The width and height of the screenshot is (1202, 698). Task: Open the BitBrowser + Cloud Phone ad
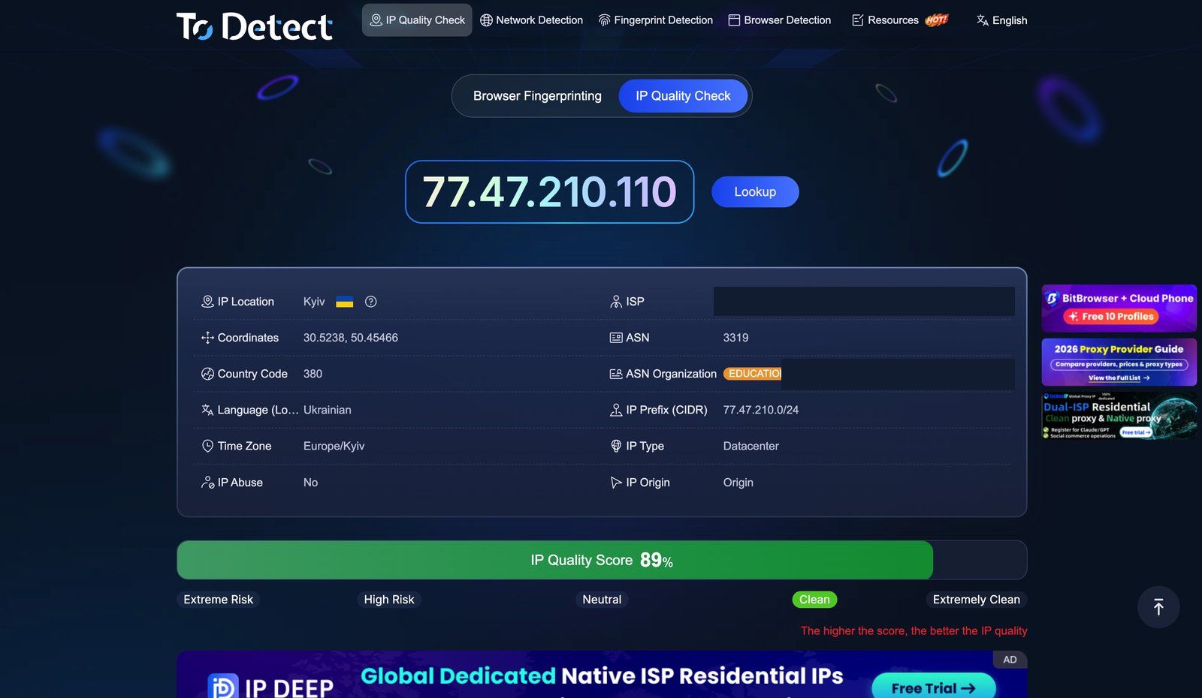tap(1119, 308)
